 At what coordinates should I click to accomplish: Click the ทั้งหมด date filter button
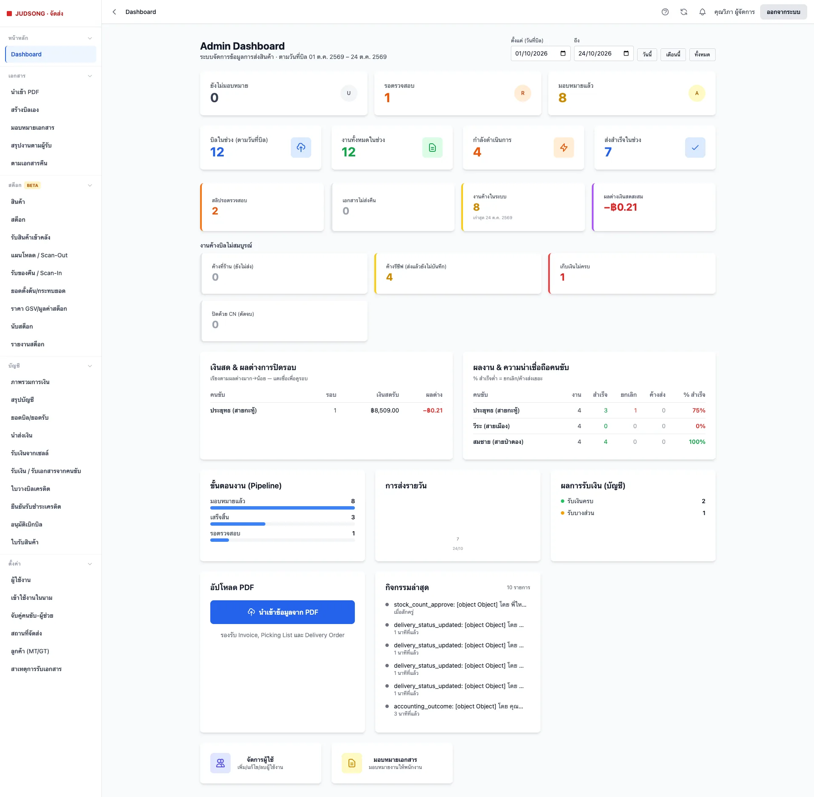pos(702,54)
